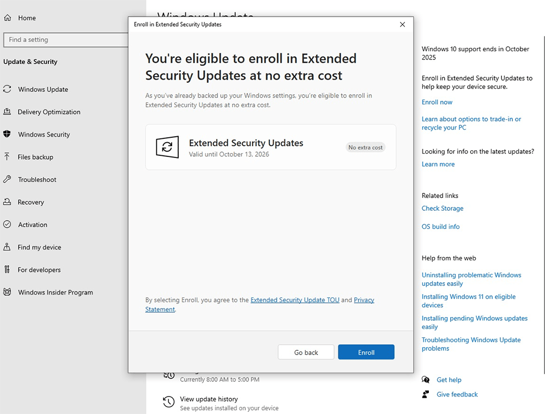Click the Enroll button
This screenshot has width=545, height=414.
coord(366,352)
